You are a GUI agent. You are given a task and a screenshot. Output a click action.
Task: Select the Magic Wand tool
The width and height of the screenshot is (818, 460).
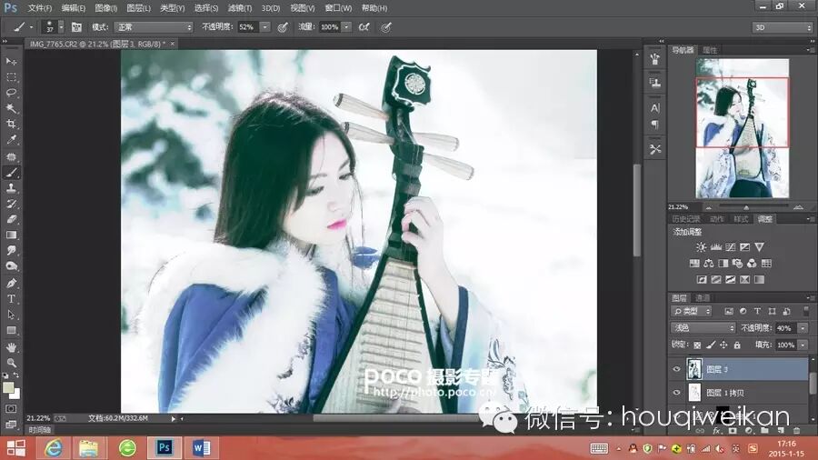click(11, 108)
